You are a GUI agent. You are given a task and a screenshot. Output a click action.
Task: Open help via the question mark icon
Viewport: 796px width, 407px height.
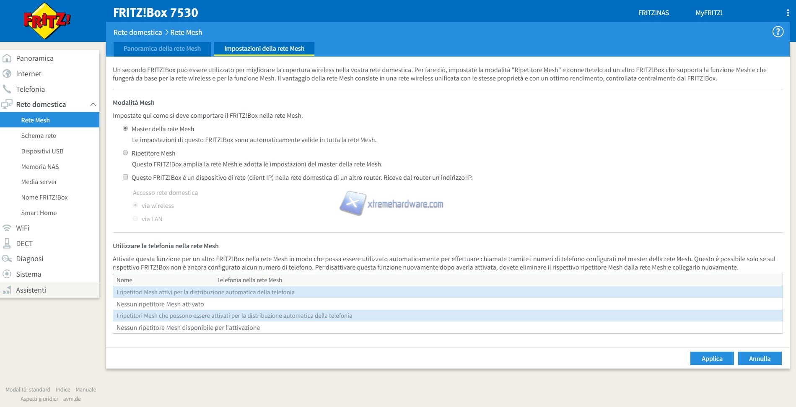[778, 32]
